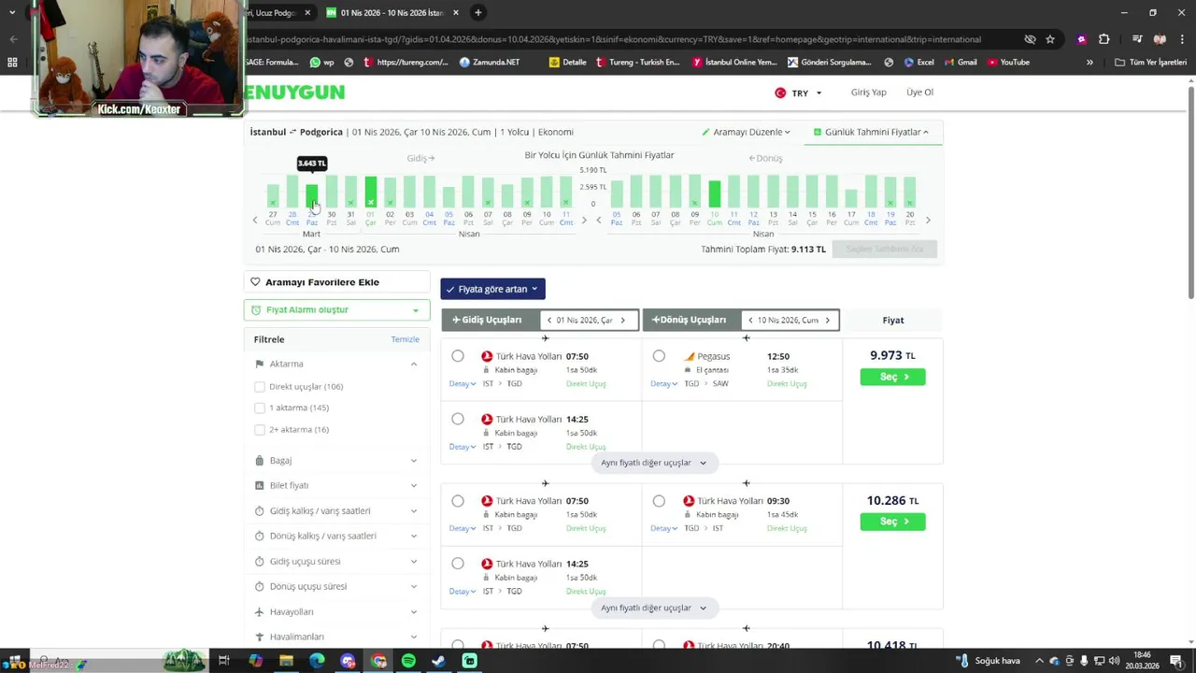Expand the Bilet fiyatı filter
Viewport: 1196px width, 673px height.
point(336,486)
